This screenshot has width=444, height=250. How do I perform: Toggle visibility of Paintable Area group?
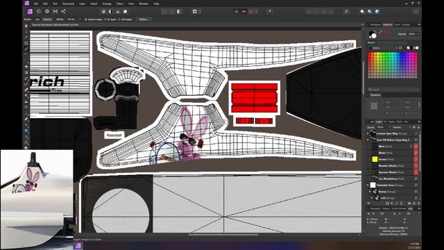coord(416,185)
